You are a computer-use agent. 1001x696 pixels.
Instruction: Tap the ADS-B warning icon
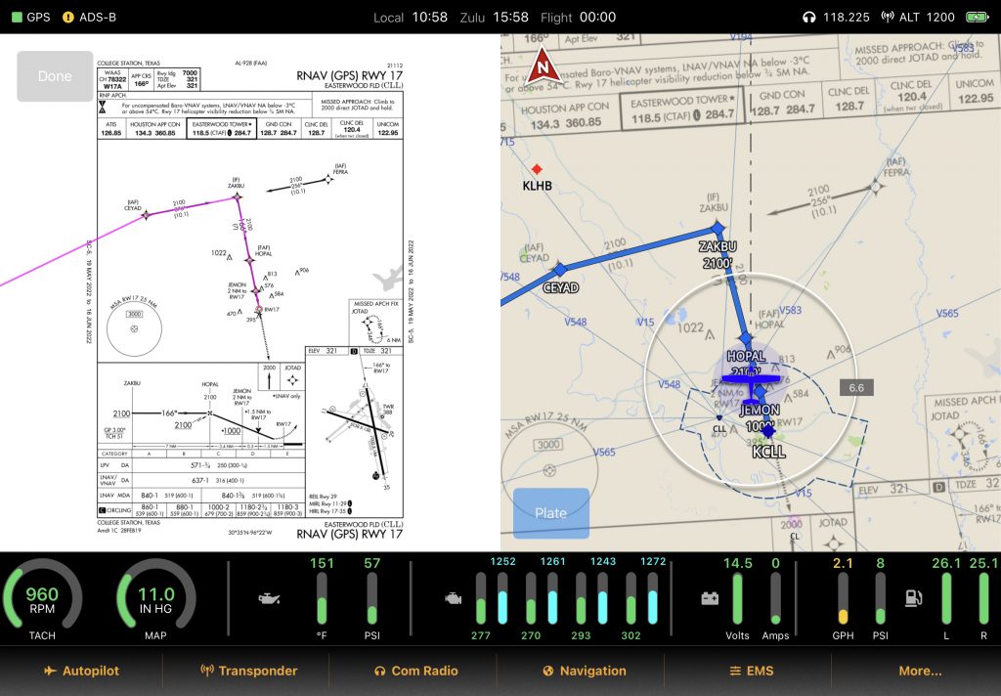pos(68,18)
